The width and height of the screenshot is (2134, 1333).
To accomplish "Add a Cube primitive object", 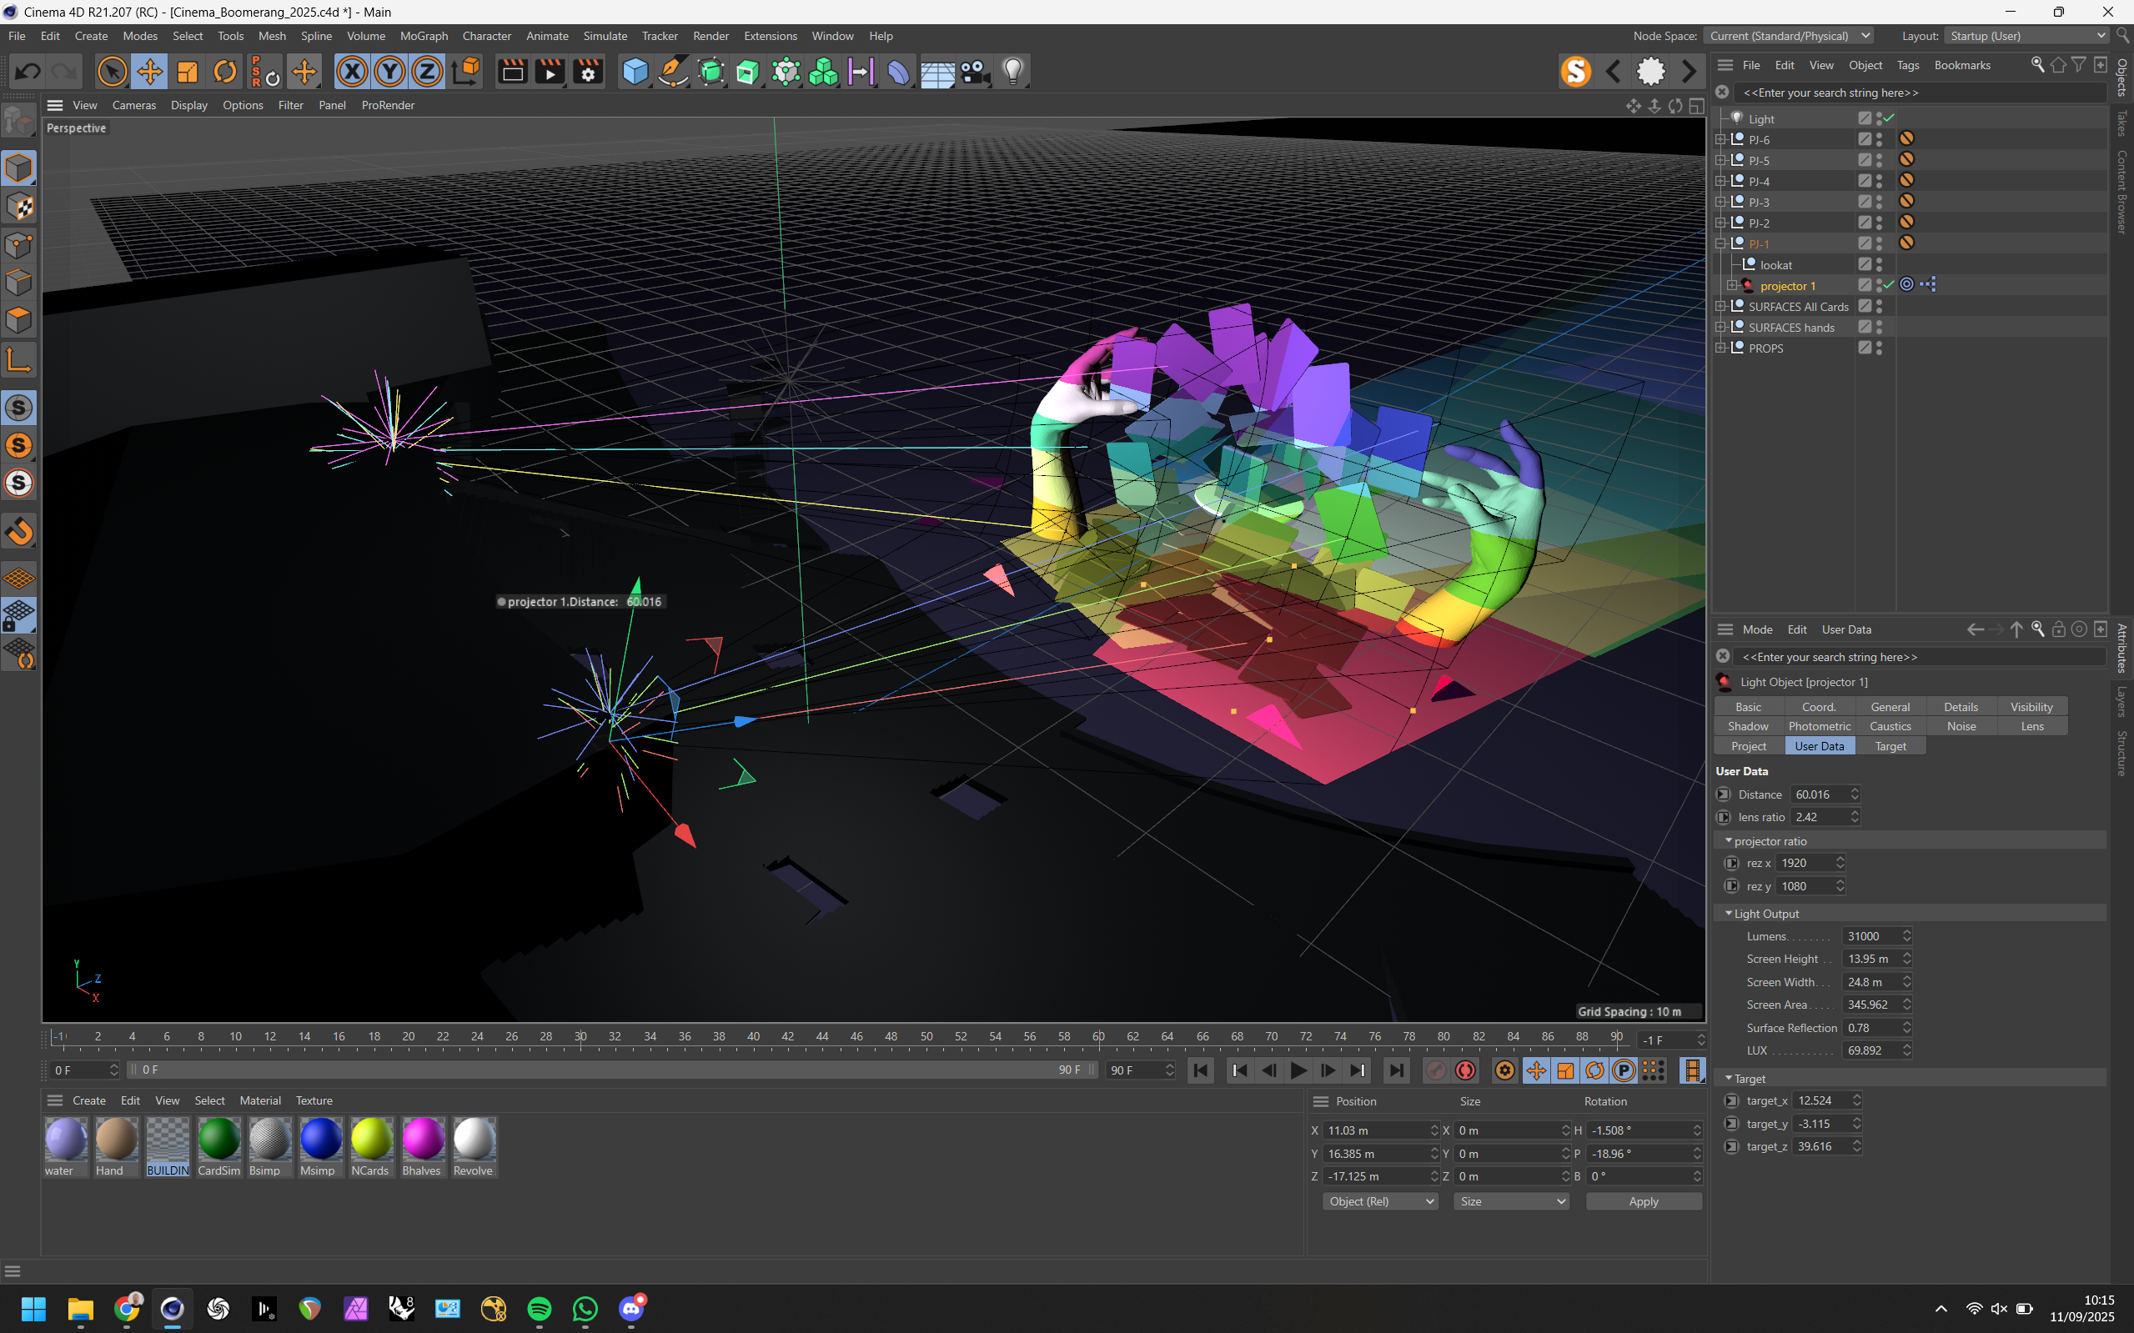I will coord(635,72).
